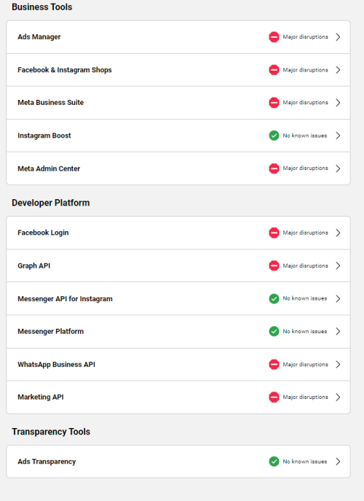Click red status icon for WhatsApp Business API
Screen dimensions: 364x501
tap(274, 365)
